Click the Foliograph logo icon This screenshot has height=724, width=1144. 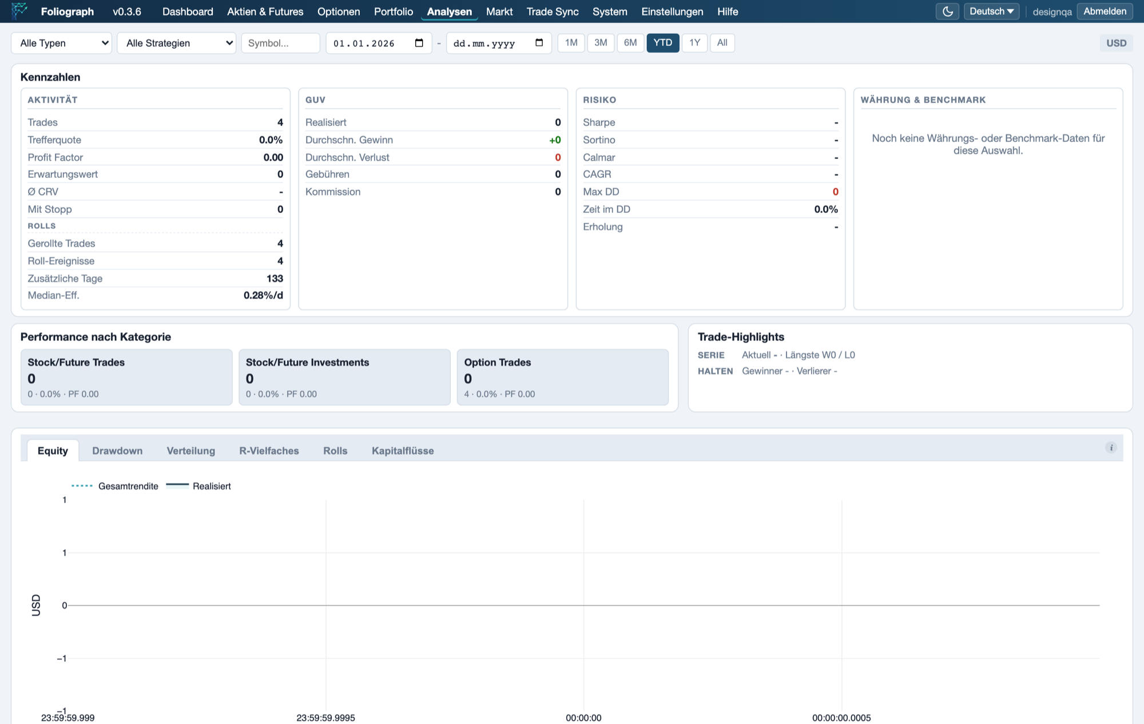pyautogui.click(x=19, y=10)
